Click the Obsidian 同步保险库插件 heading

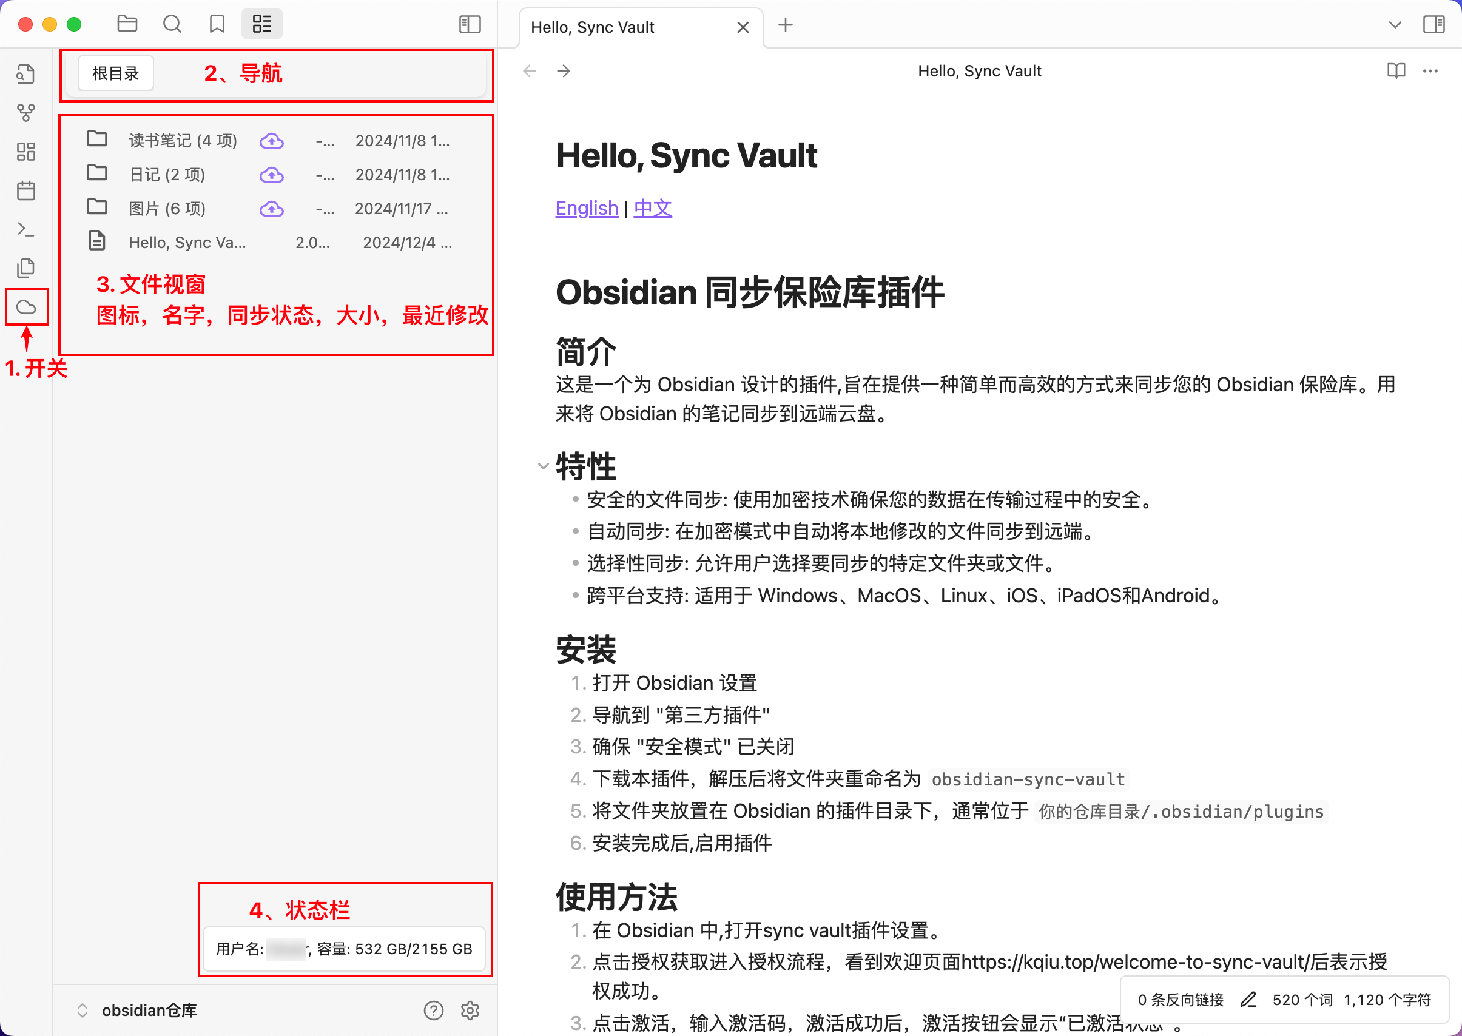(x=749, y=293)
